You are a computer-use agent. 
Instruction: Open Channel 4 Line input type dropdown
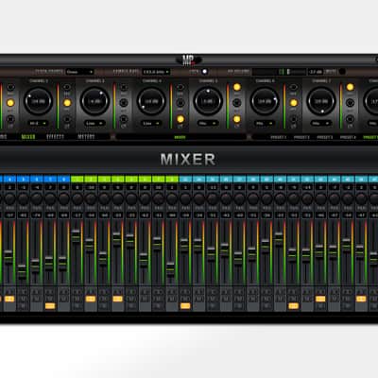151,123
